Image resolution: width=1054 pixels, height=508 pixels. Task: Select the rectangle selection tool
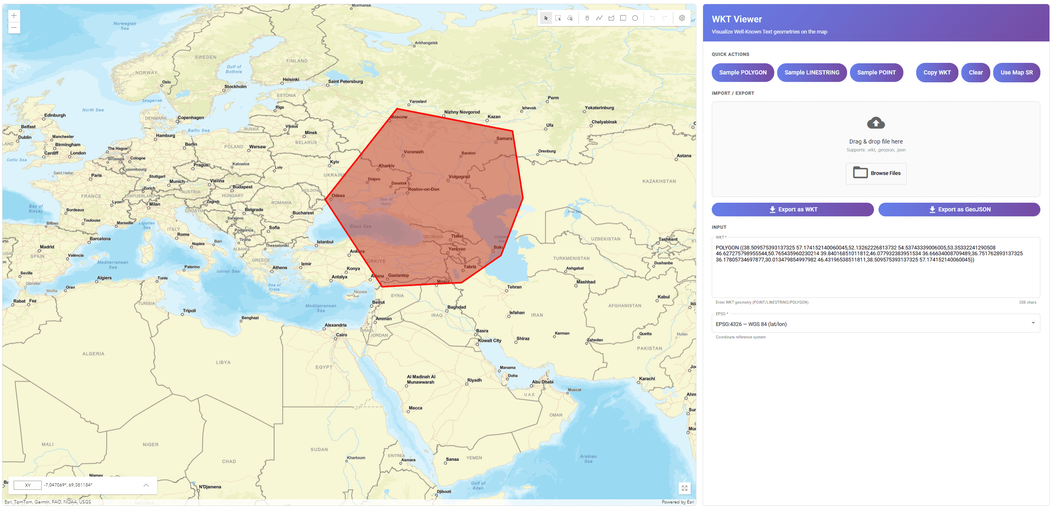click(558, 18)
